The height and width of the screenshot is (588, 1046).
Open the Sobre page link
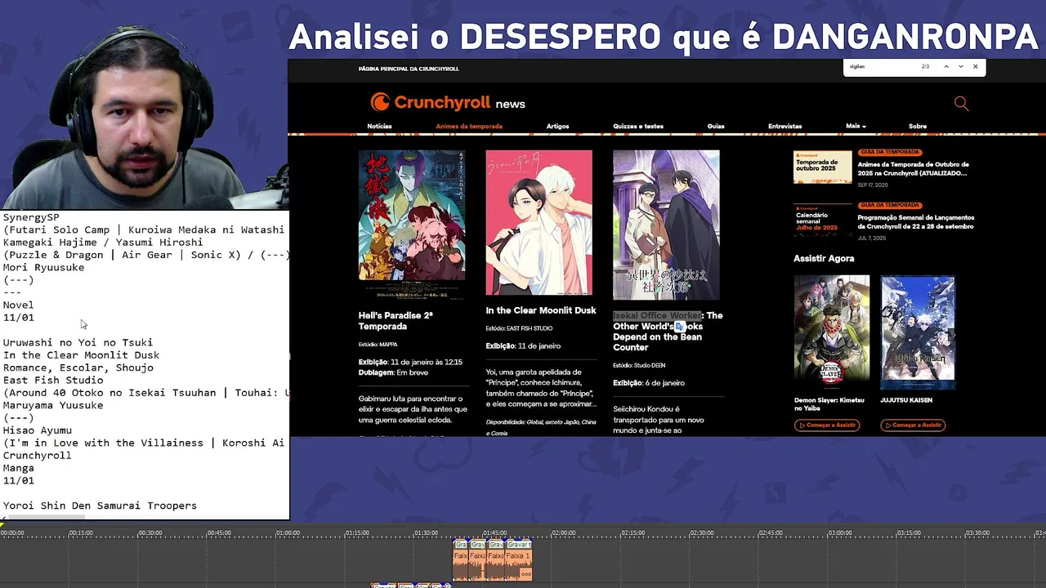(918, 126)
